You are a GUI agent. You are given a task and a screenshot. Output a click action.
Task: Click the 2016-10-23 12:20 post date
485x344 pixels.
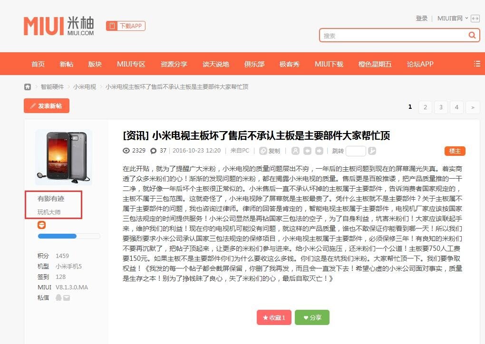pos(197,151)
